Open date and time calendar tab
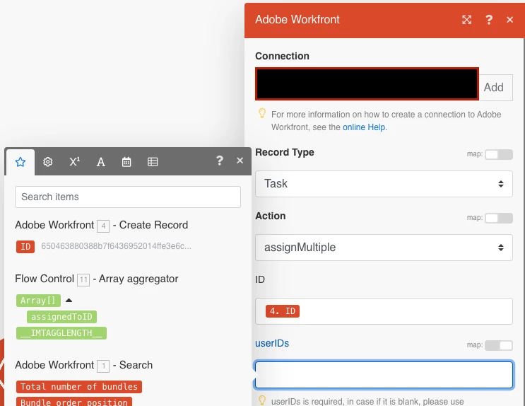This screenshot has width=525, height=406. coord(126,162)
